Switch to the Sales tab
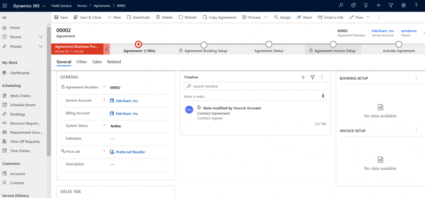The height and width of the screenshot is (198, 425). (97, 62)
